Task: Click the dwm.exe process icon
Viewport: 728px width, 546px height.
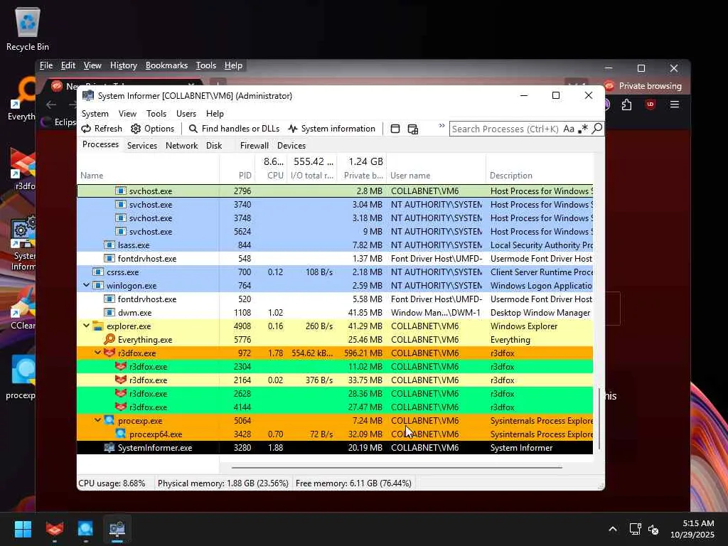Action: click(x=109, y=313)
